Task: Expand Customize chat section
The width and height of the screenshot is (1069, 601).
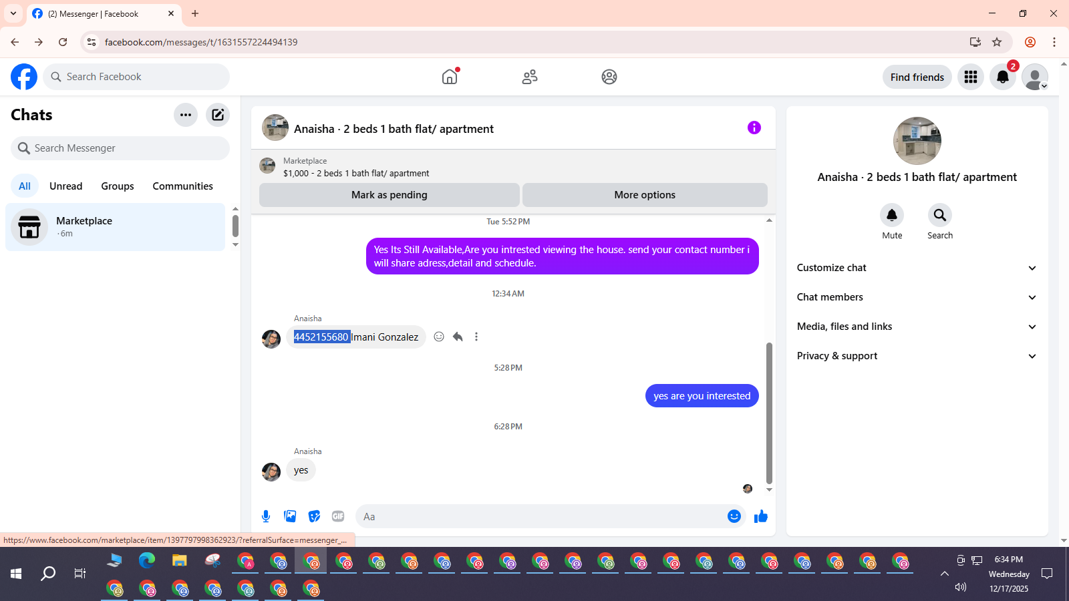Action: pyautogui.click(x=917, y=268)
